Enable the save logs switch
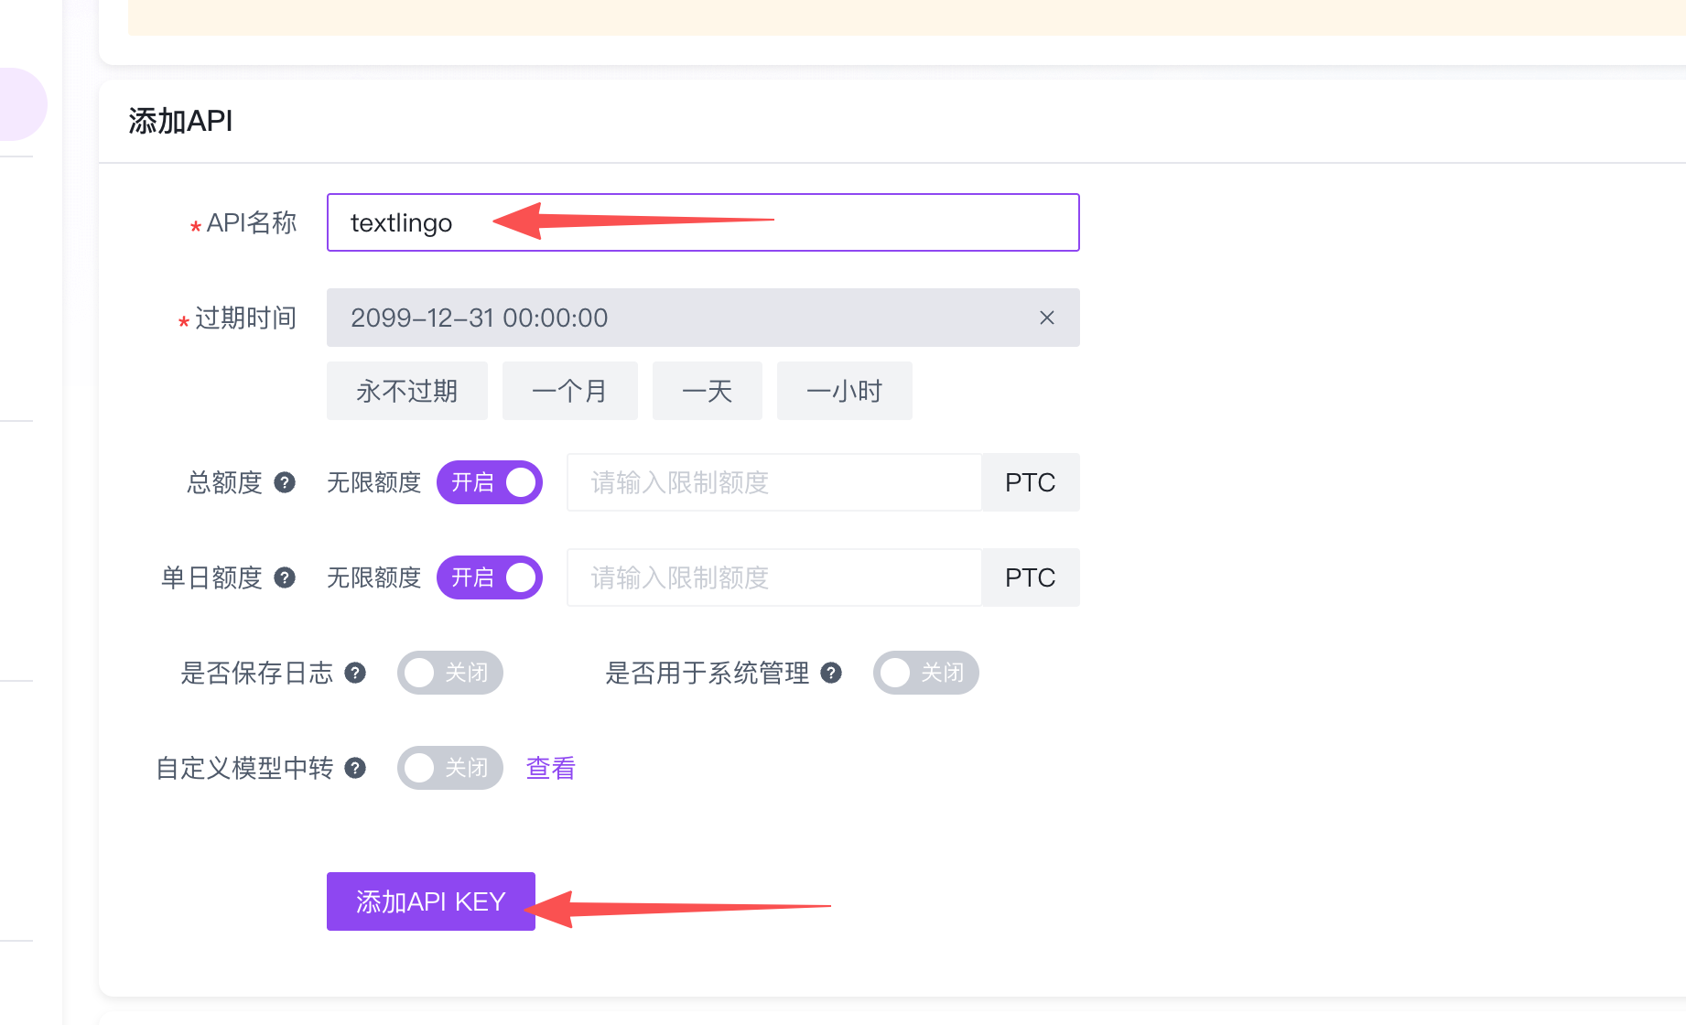The image size is (1686, 1025). [x=450, y=673]
